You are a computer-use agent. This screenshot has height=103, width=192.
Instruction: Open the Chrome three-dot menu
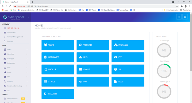tap(189, 6)
